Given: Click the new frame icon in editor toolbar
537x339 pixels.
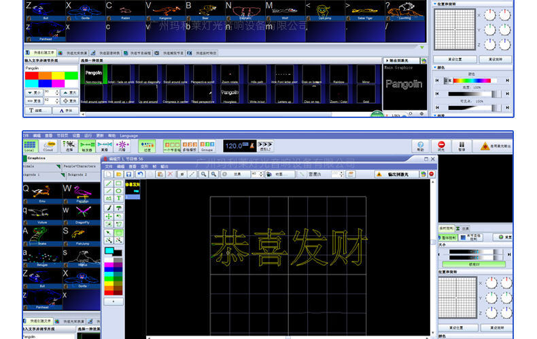Looking at the screenshot, I should click(109, 174).
